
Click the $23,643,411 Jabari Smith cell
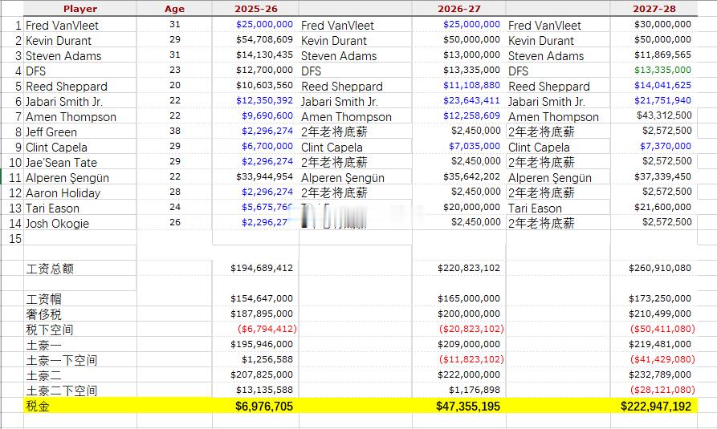471,100
